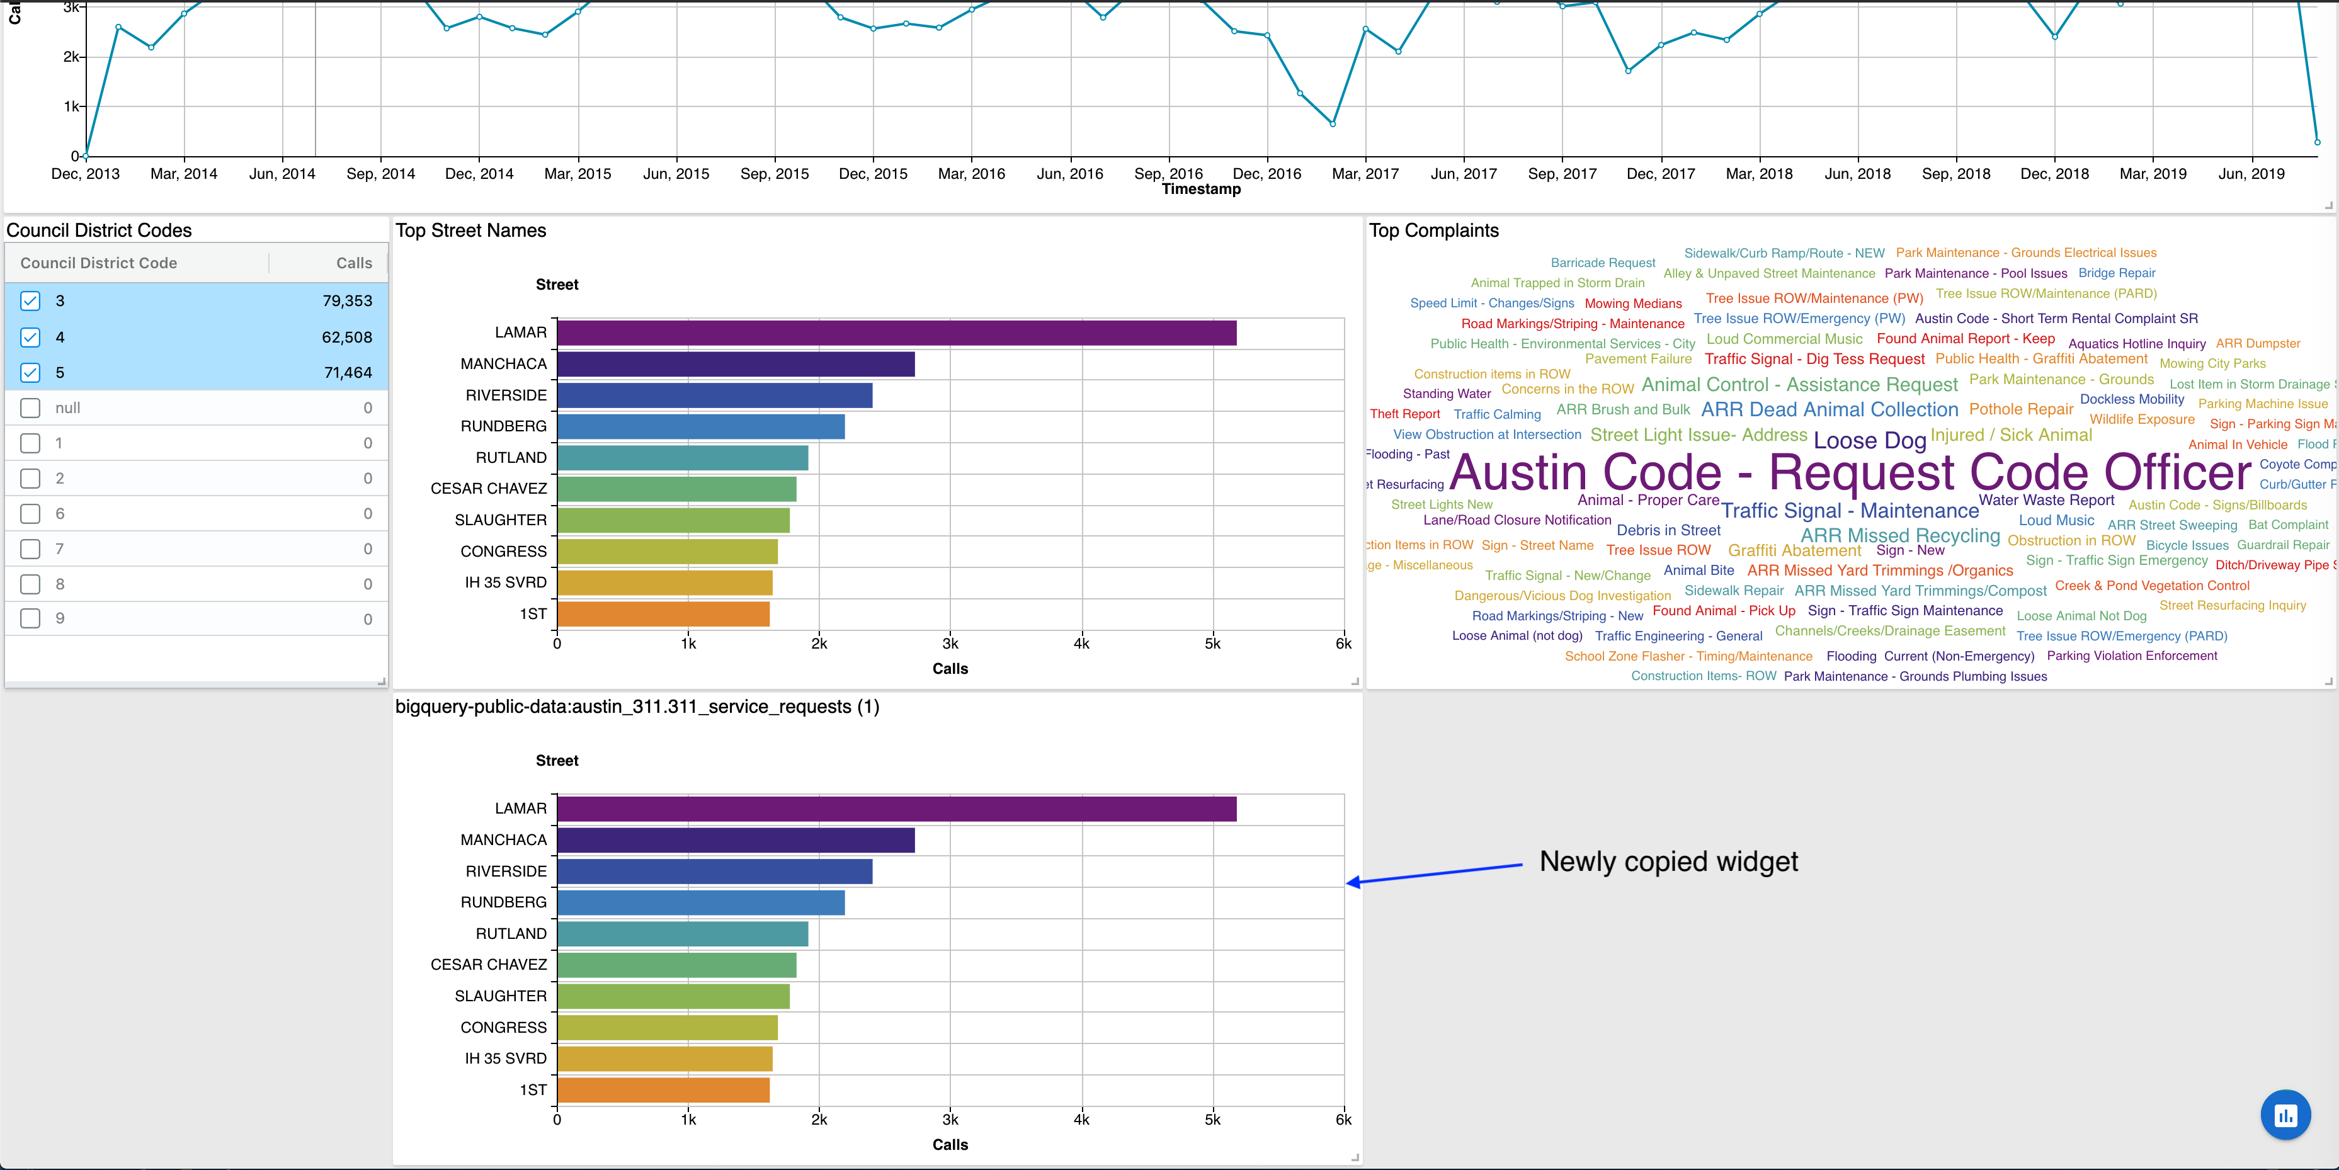2339x1170 pixels.
Task: Select 'Loud Music' in the word cloud
Action: tap(2057, 520)
